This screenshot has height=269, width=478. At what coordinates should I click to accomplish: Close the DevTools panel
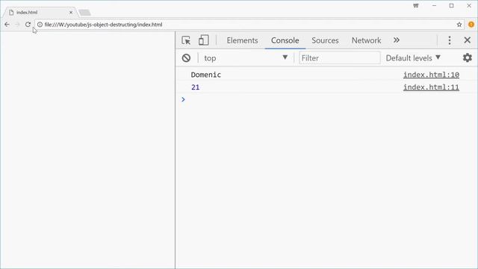pyautogui.click(x=467, y=40)
